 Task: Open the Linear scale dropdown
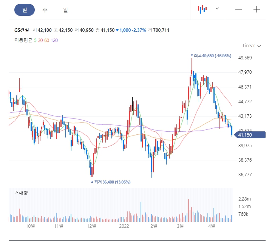pyautogui.click(x=252, y=46)
